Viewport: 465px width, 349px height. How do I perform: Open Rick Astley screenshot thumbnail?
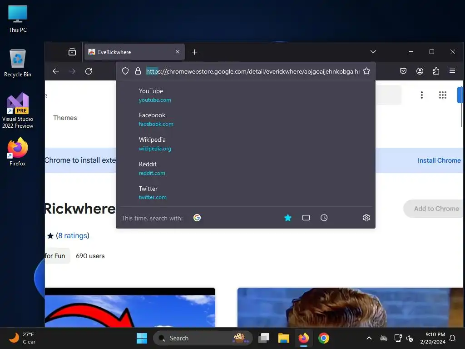[x=350, y=308]
